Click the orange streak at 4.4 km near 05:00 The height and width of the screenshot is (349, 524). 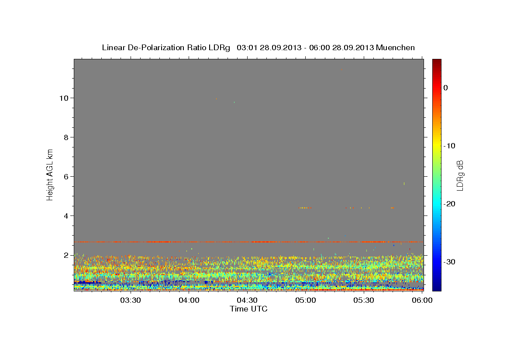305,208
